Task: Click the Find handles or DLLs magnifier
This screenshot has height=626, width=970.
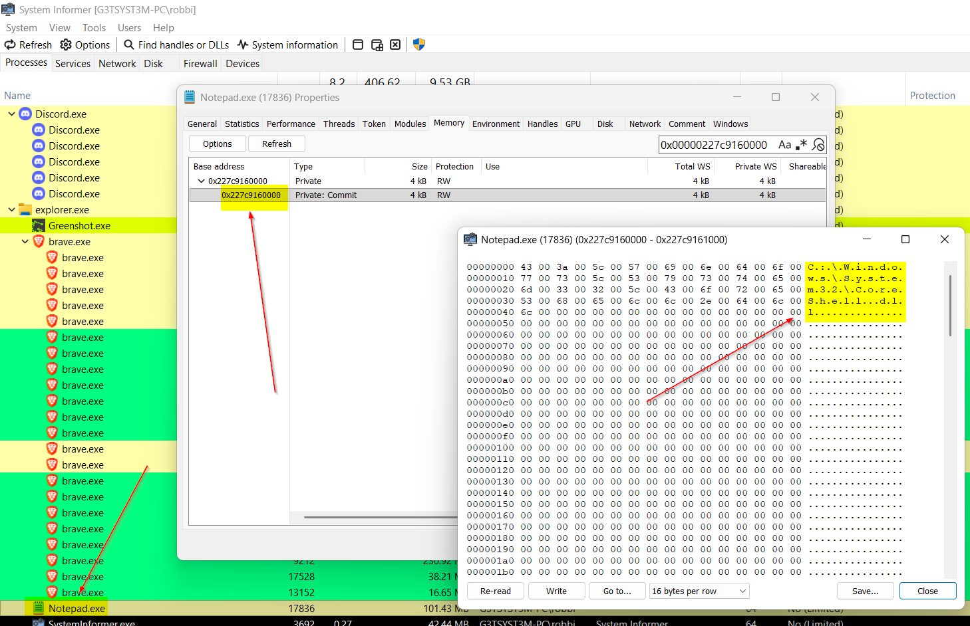Action: [x=129, y=45]
